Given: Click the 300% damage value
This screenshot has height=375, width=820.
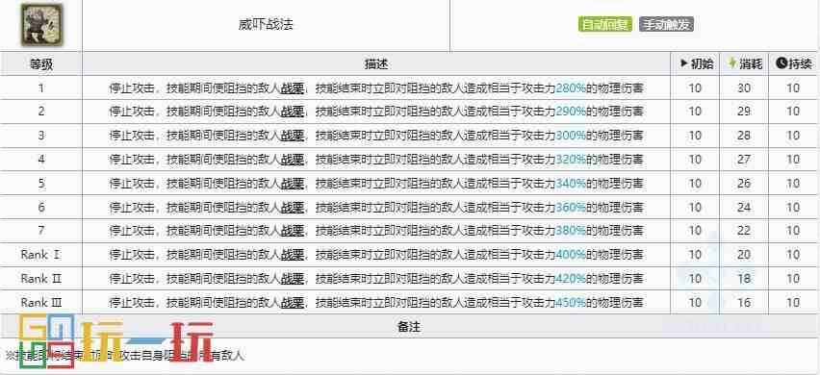Looking at the screenshot, I should tap(571, 136).
